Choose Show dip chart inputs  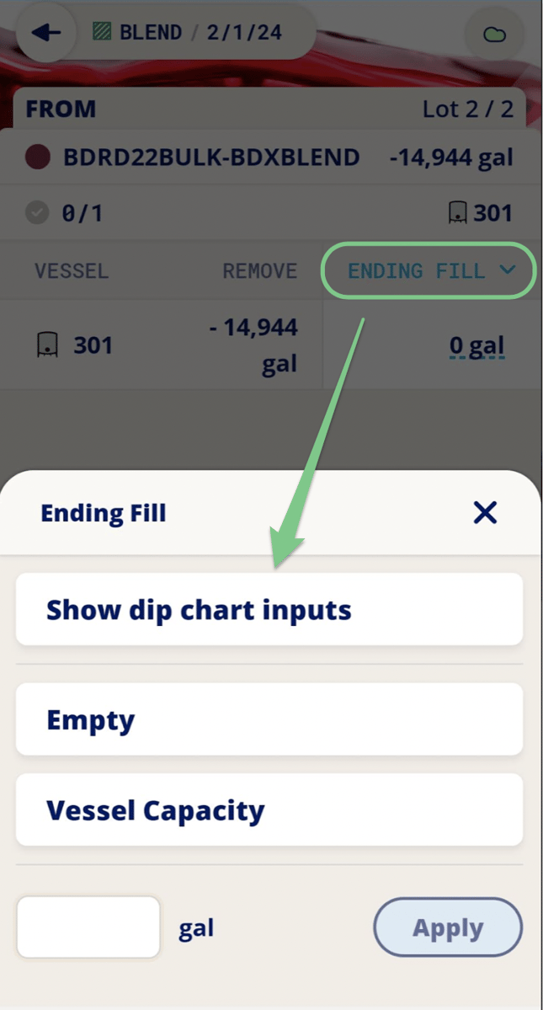269,609
